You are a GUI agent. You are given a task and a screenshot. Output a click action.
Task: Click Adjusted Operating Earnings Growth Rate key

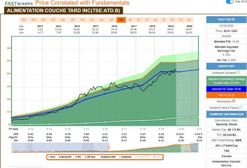coord(227,81)
